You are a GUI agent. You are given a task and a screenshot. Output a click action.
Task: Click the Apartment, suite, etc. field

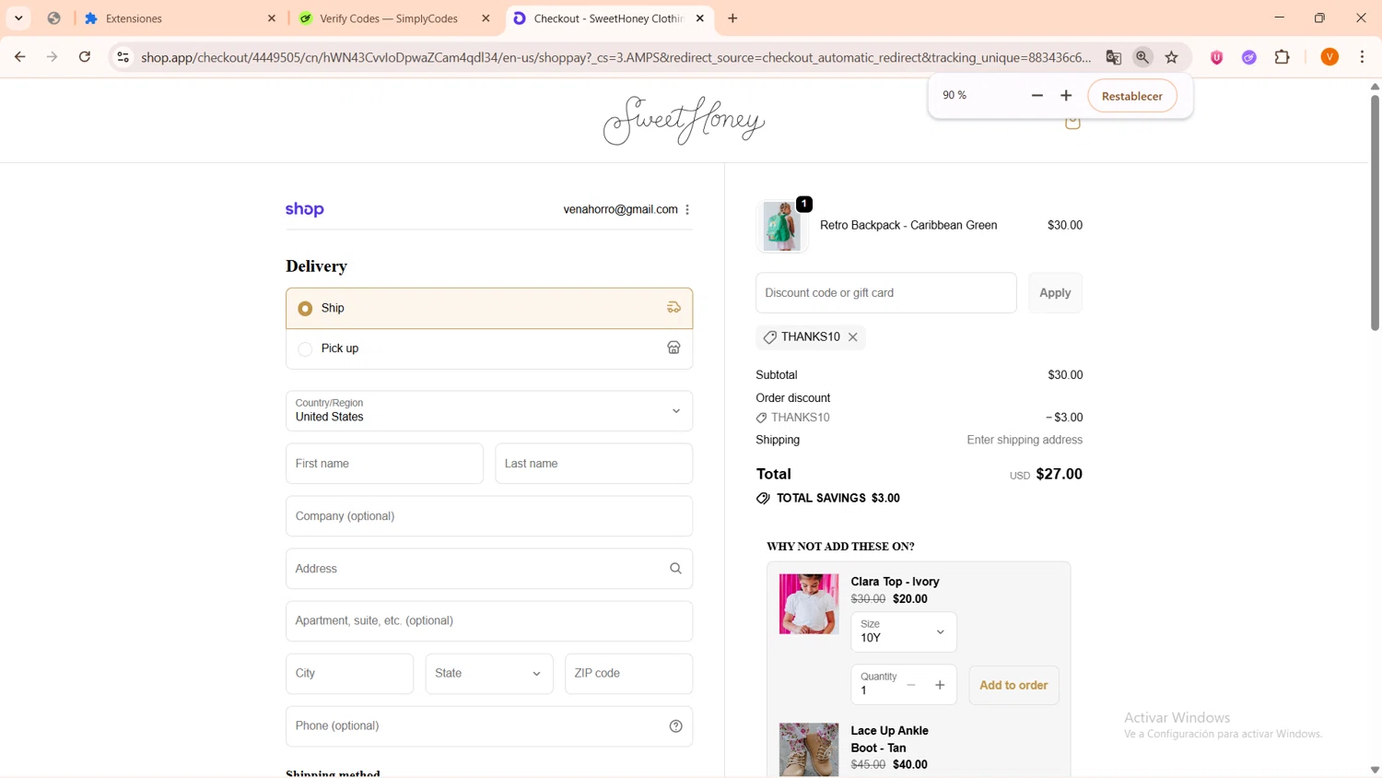489,621
